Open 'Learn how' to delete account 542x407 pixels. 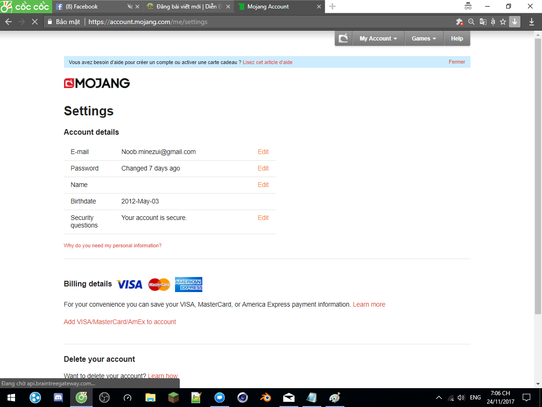pyautogui.click(x=162, y=376)
